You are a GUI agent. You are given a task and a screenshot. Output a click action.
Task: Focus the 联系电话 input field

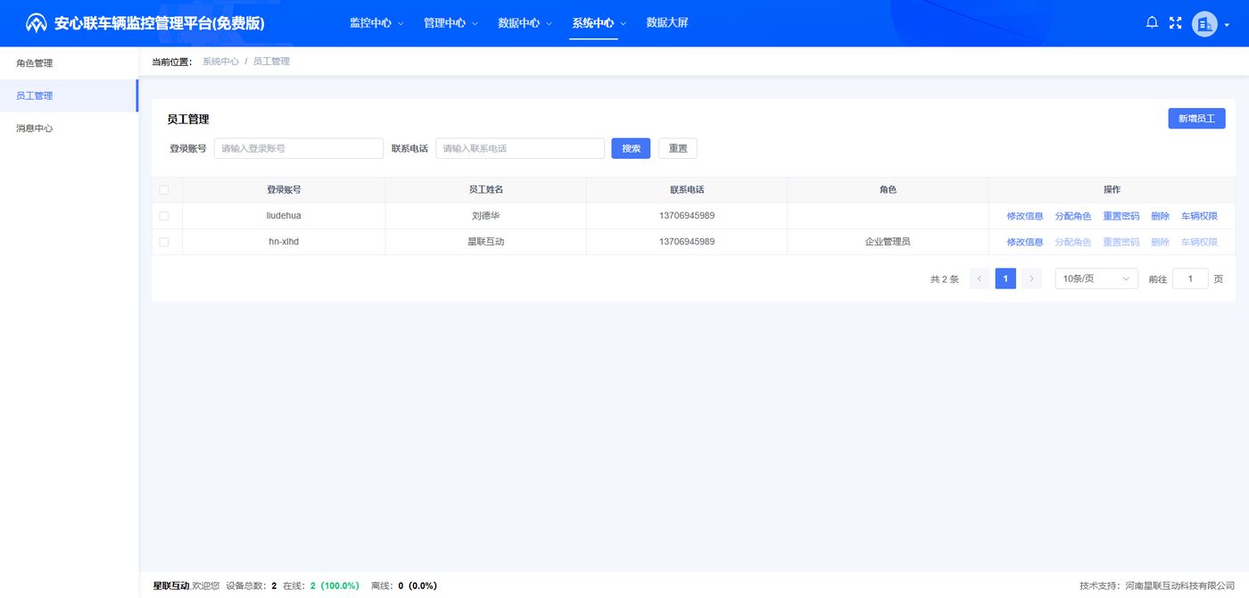click(520, 148)
